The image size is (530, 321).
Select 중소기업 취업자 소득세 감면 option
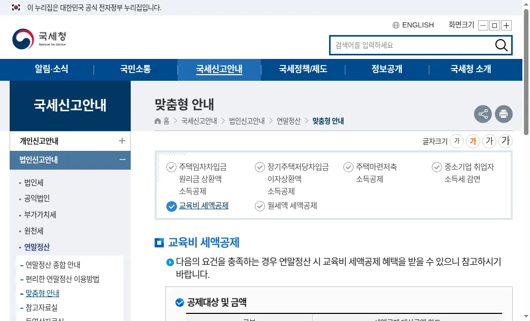463,173
